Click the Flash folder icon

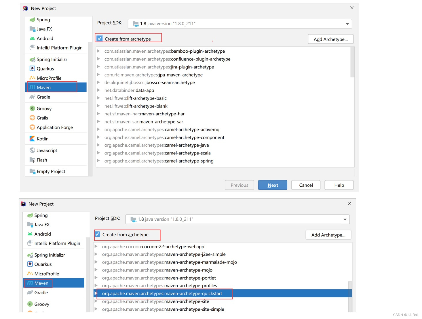(32, 160)
